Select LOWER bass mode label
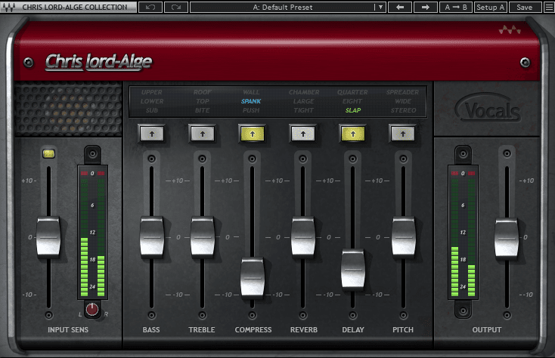555x358 pixels. pyautogui.click(x=152, y=101)
